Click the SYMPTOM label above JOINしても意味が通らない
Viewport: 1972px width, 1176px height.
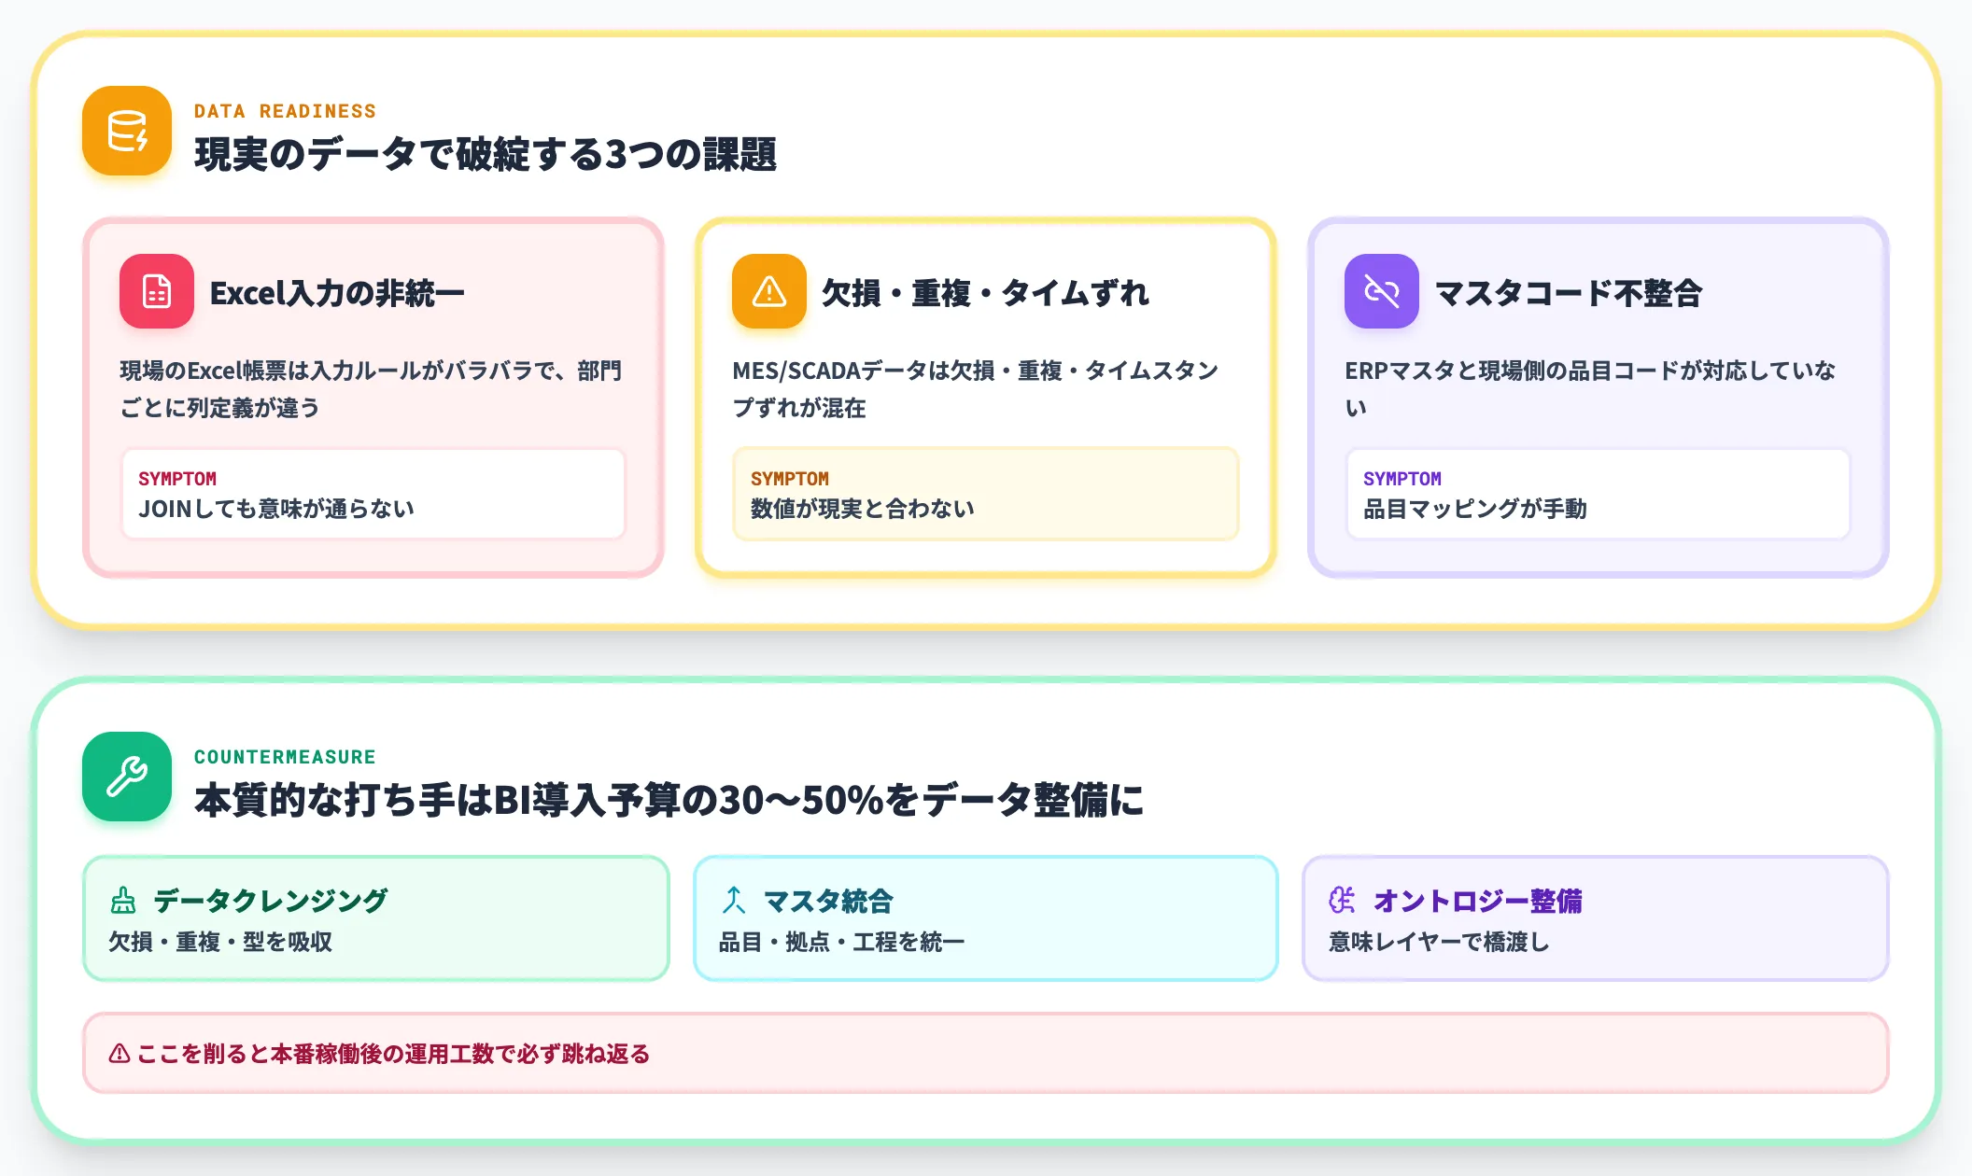(177, 479)
